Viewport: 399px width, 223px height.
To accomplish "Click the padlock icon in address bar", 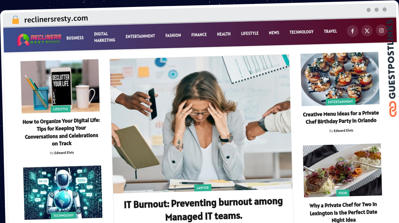I will [15, 20].
